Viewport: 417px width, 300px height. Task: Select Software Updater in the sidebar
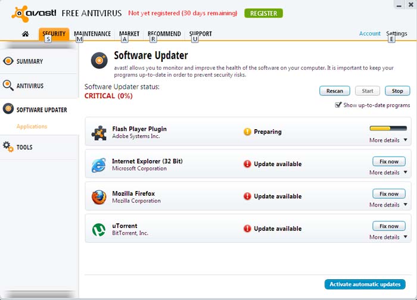point(39,110)
